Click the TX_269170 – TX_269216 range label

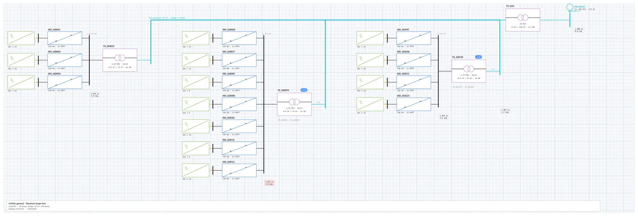click(x=463, y=87)
